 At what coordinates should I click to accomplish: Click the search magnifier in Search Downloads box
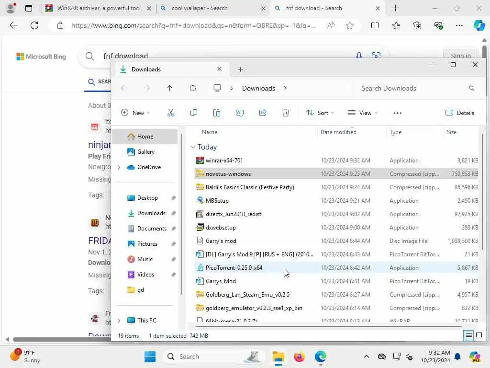[x=471, y=88]
